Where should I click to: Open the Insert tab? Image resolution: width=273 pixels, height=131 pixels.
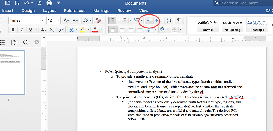[x=8, y=11]
